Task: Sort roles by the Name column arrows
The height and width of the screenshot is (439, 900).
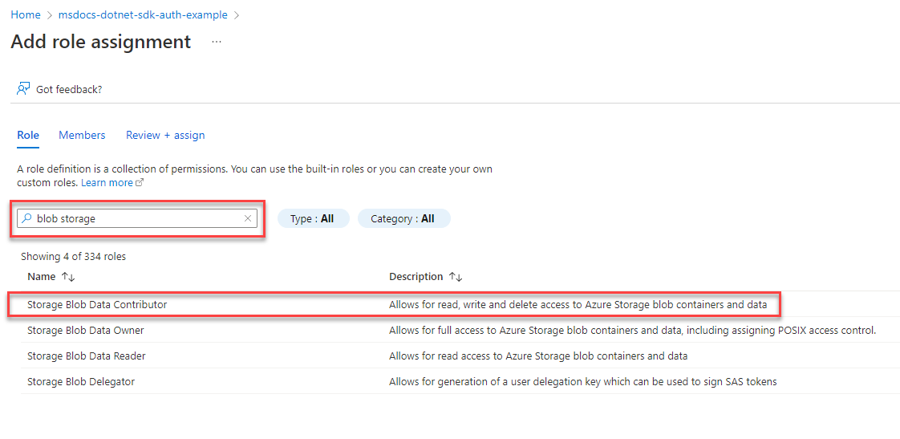Action: click(x=68, y=277)
